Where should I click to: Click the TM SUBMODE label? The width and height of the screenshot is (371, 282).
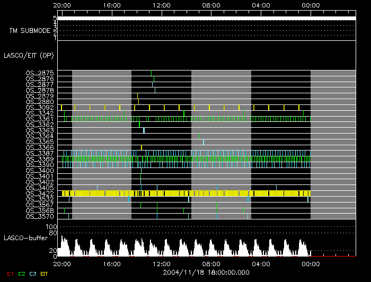coord(30,30)
